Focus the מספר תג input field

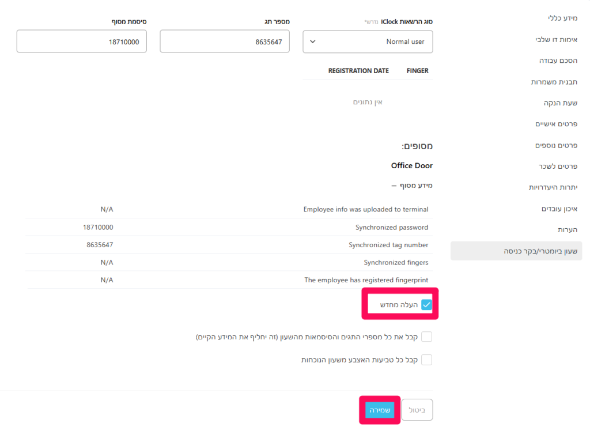tap(224, 42)
